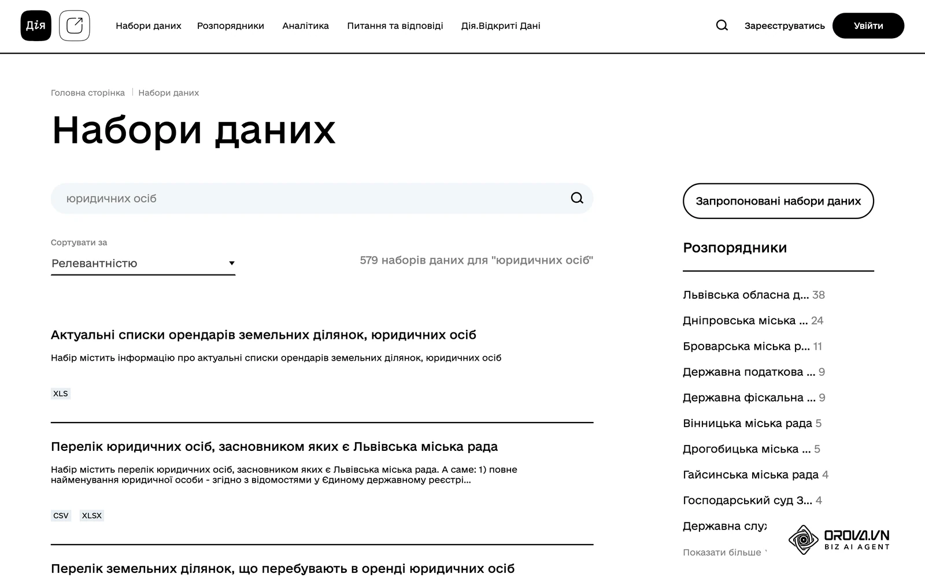The height and width of the screenshot is (578, 925).
Task: Open dataset Актуальні списки орендарів земельних ділянок
Action: pyautogui.click(x=264, y=335)
